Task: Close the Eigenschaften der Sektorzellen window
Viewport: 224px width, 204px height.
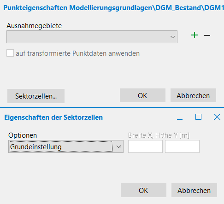Action: tap(217, 117)
